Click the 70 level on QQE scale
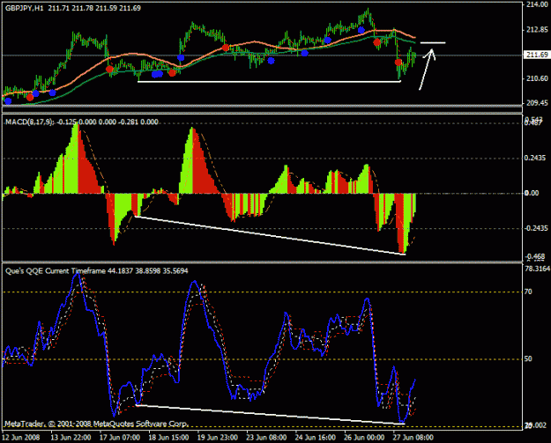The height and width of the screenshot is (443, 551). 528,292
